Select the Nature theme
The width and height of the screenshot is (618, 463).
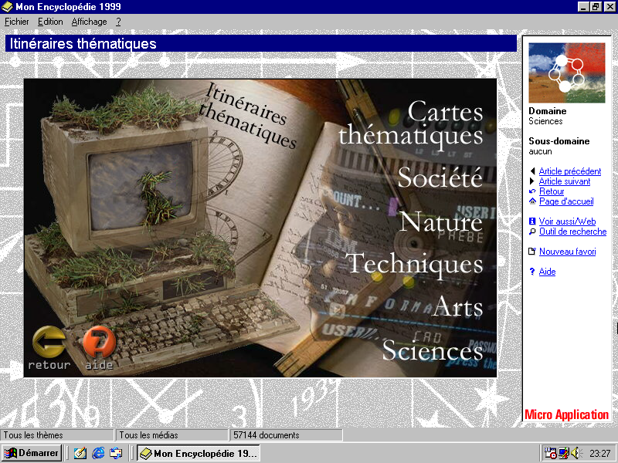[441, 222]
